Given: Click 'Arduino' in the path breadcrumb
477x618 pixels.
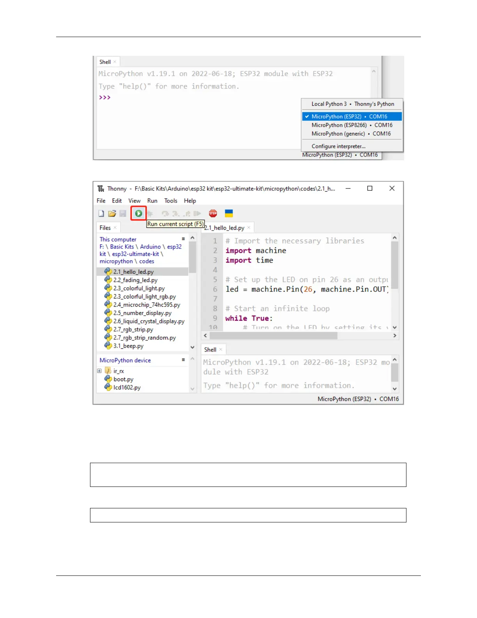Looking at the screenshot, I should click(150, 247).
